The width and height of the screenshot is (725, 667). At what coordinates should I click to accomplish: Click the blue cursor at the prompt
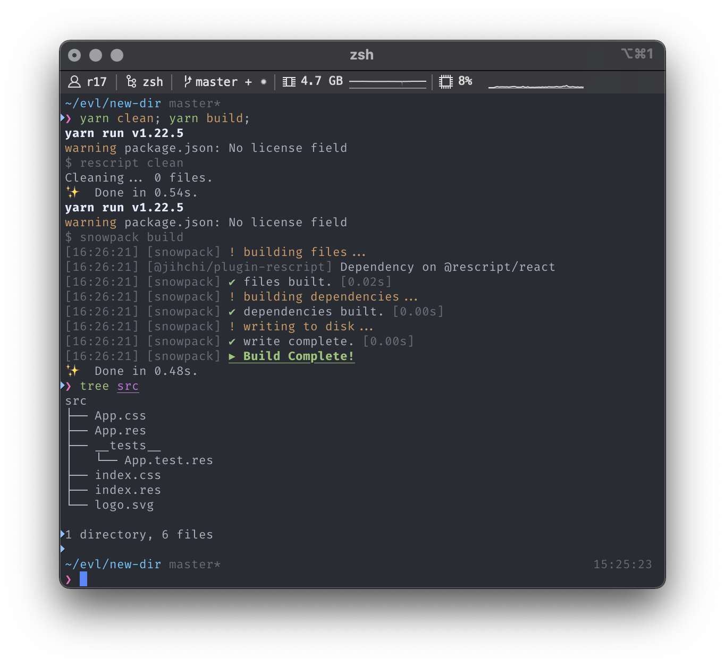coord(83,579)
